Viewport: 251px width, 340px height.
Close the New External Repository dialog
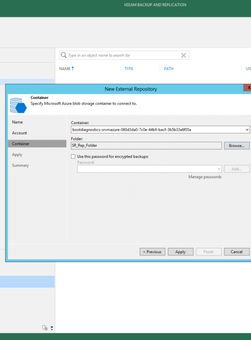[x=248, y=87]
